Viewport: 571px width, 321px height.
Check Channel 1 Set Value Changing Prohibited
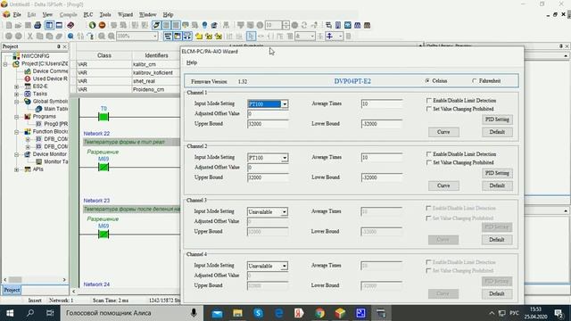tap(428, 109)
